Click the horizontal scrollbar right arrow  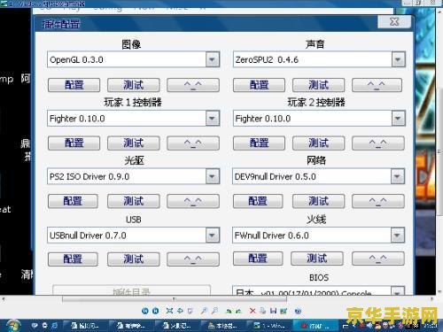point(431,298)
